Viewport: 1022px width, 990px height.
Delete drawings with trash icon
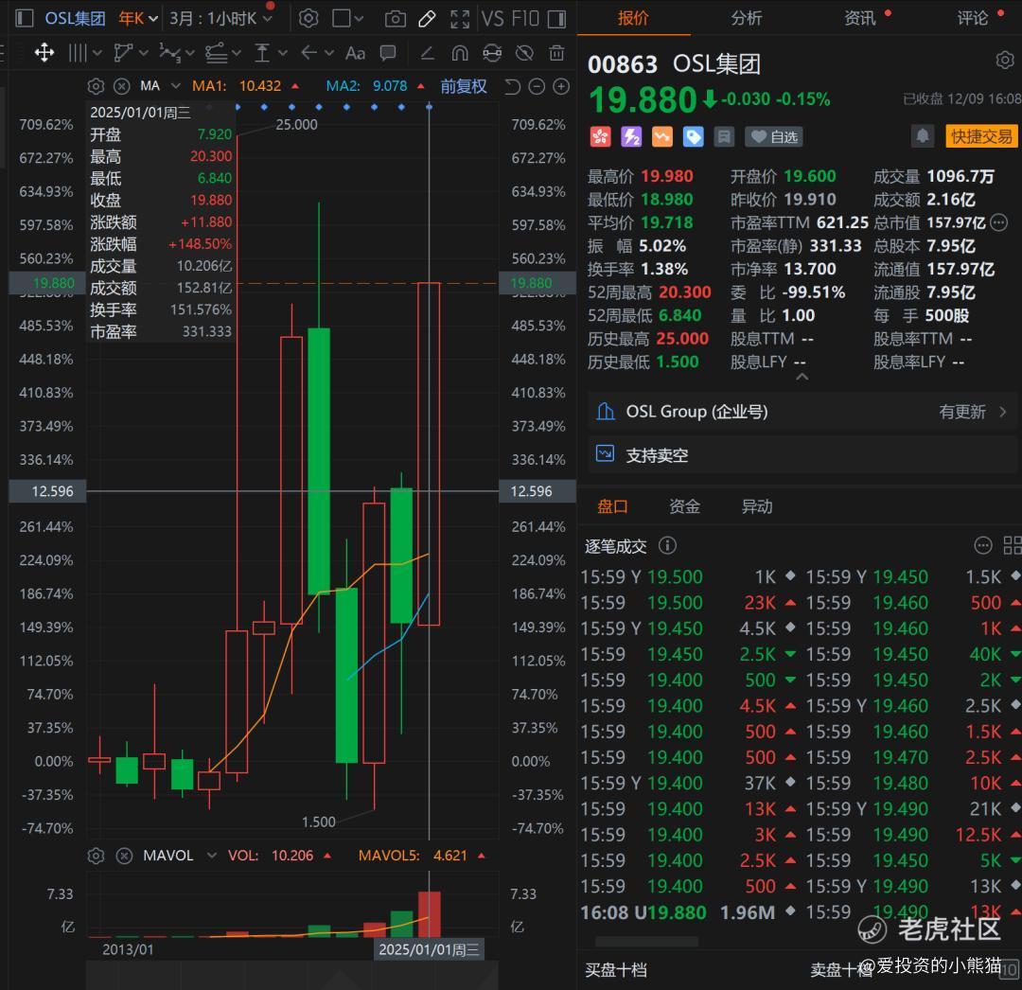point(556,53)
